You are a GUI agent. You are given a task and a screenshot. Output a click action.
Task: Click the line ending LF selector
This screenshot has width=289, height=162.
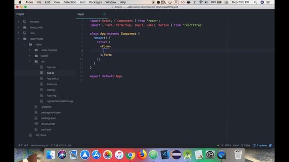[222, 145]
